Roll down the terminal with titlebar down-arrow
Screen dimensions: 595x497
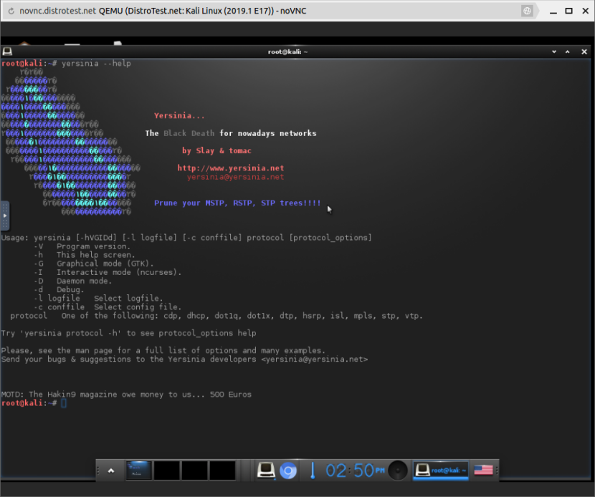coord(554,52)
